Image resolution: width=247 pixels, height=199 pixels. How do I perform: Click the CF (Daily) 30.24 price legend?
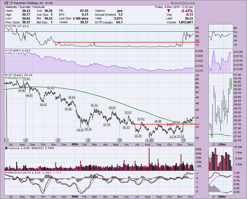point(19,75)
